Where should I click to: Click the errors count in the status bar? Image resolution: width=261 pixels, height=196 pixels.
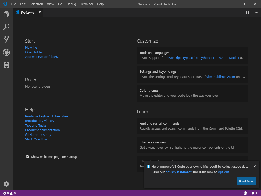tap(6, 193)
